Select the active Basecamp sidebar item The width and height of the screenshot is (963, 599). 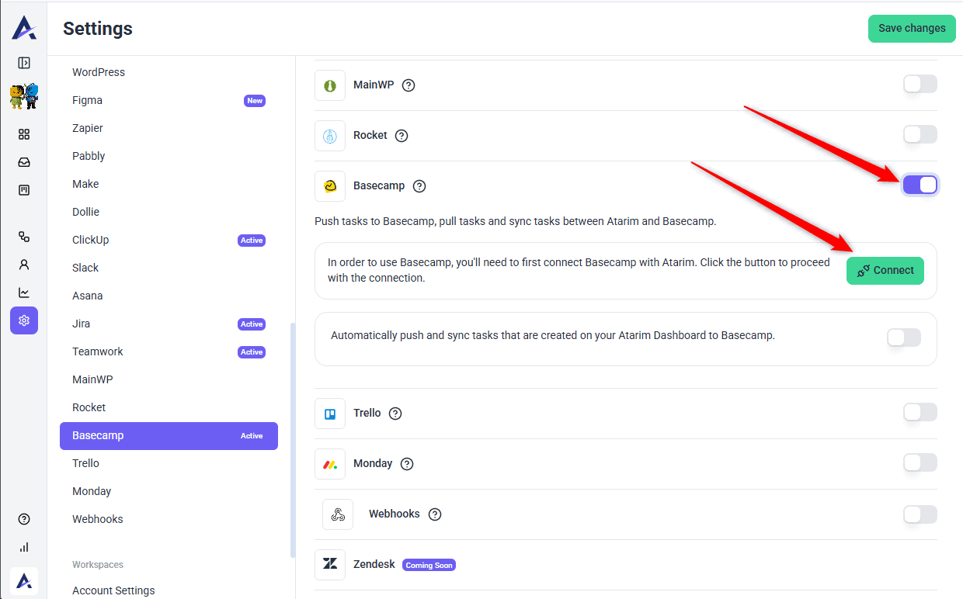[x=169, y=435]
